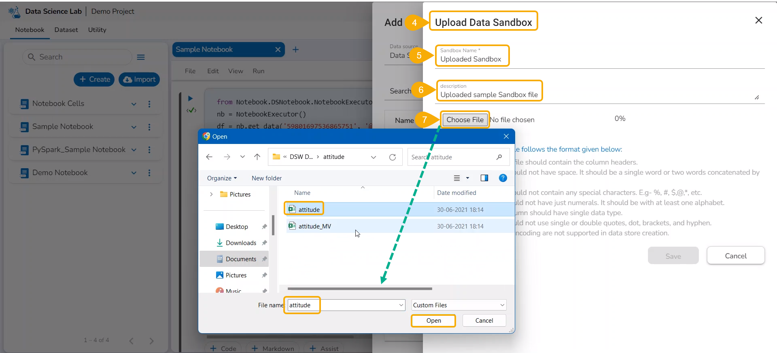Open kebab menu for Sample Notebook

coord(149,127)
